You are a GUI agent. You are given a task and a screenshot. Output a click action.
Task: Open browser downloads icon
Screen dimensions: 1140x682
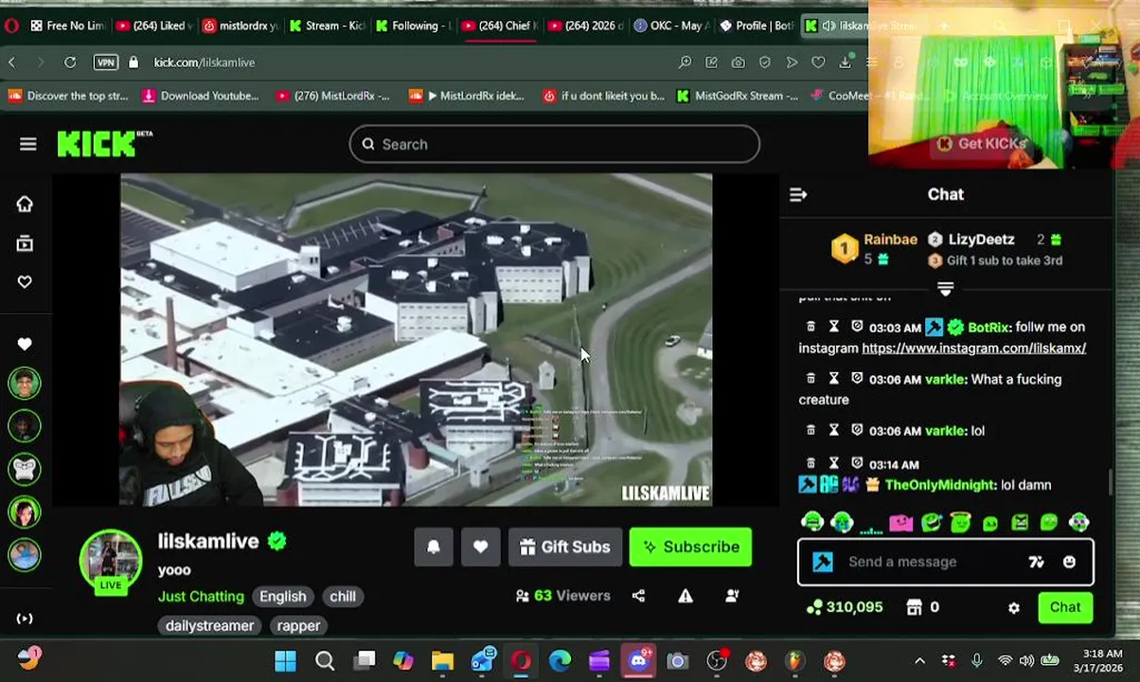(x=845, y=63)
